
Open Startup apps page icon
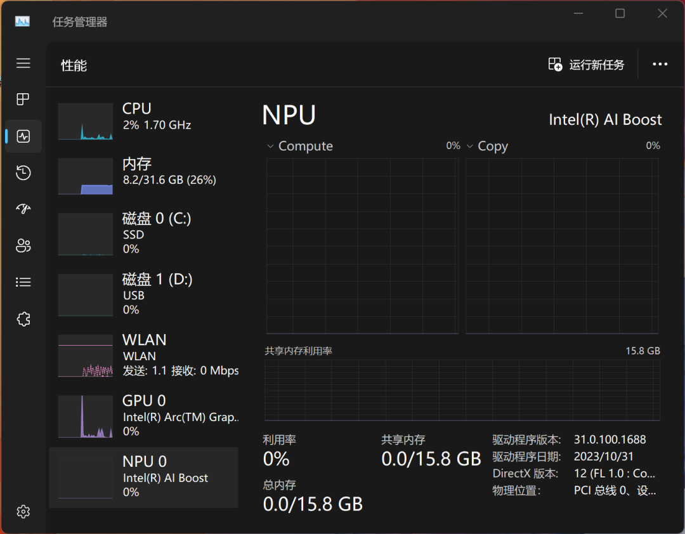23,209
